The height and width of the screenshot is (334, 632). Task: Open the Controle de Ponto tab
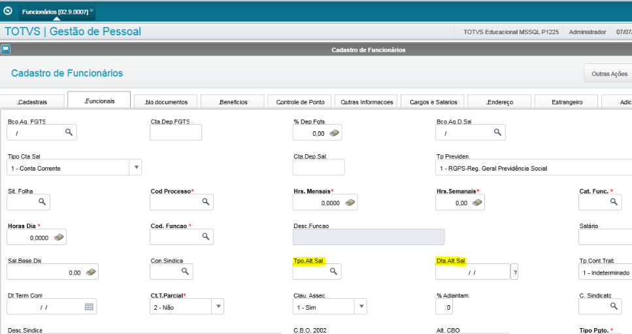click(300, 102)
